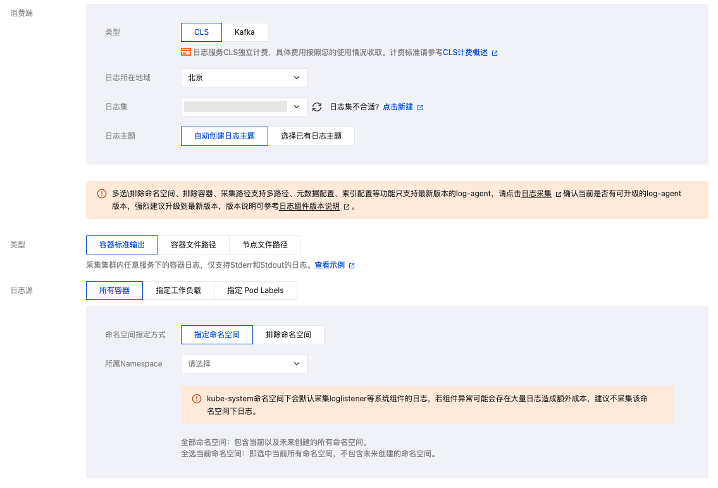Select 节点文件路径 collection type

click(265, 245)
